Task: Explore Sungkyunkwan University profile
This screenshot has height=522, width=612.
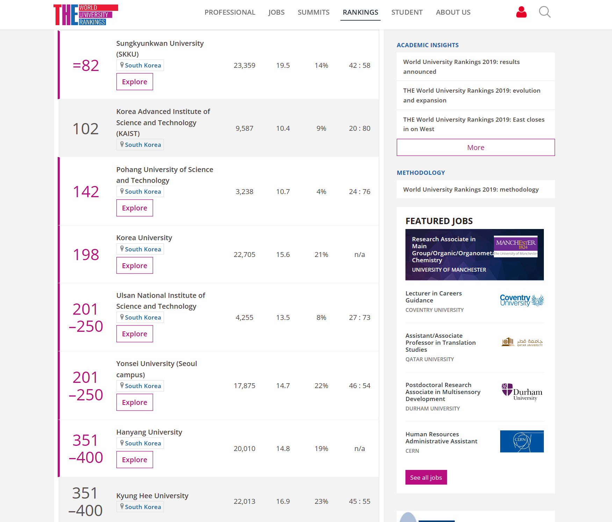Action: pyautogui.click(x=135, y=82)
